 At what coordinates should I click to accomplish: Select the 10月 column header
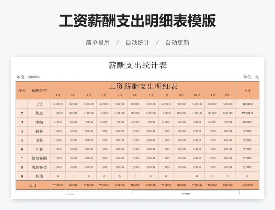click(197, 95)
